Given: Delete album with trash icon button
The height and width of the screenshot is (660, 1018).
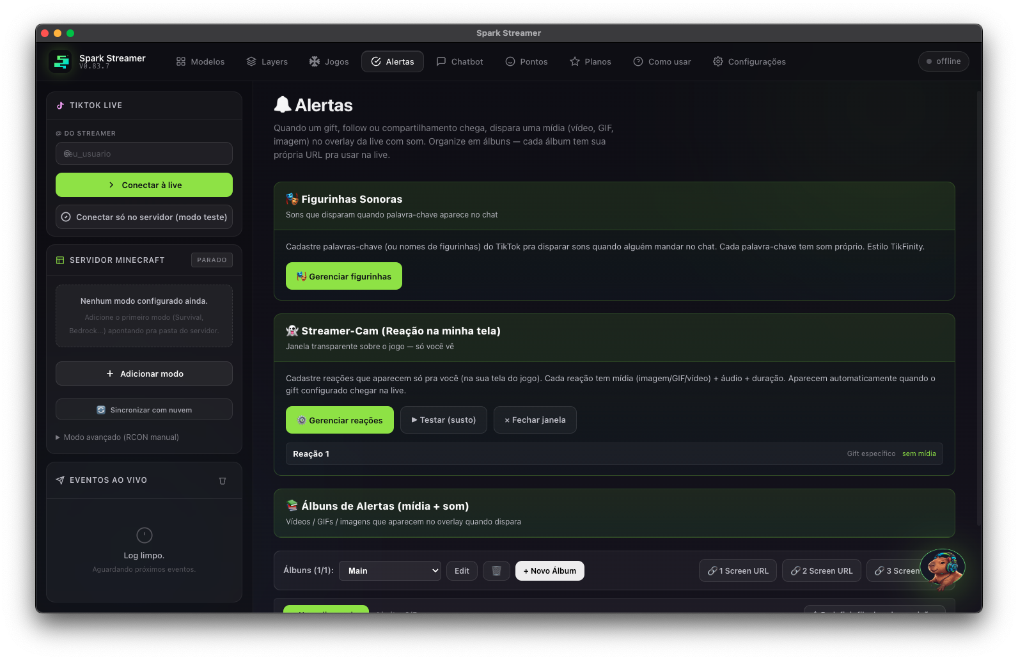Looking at the screenshot, I should pos(496,571).
